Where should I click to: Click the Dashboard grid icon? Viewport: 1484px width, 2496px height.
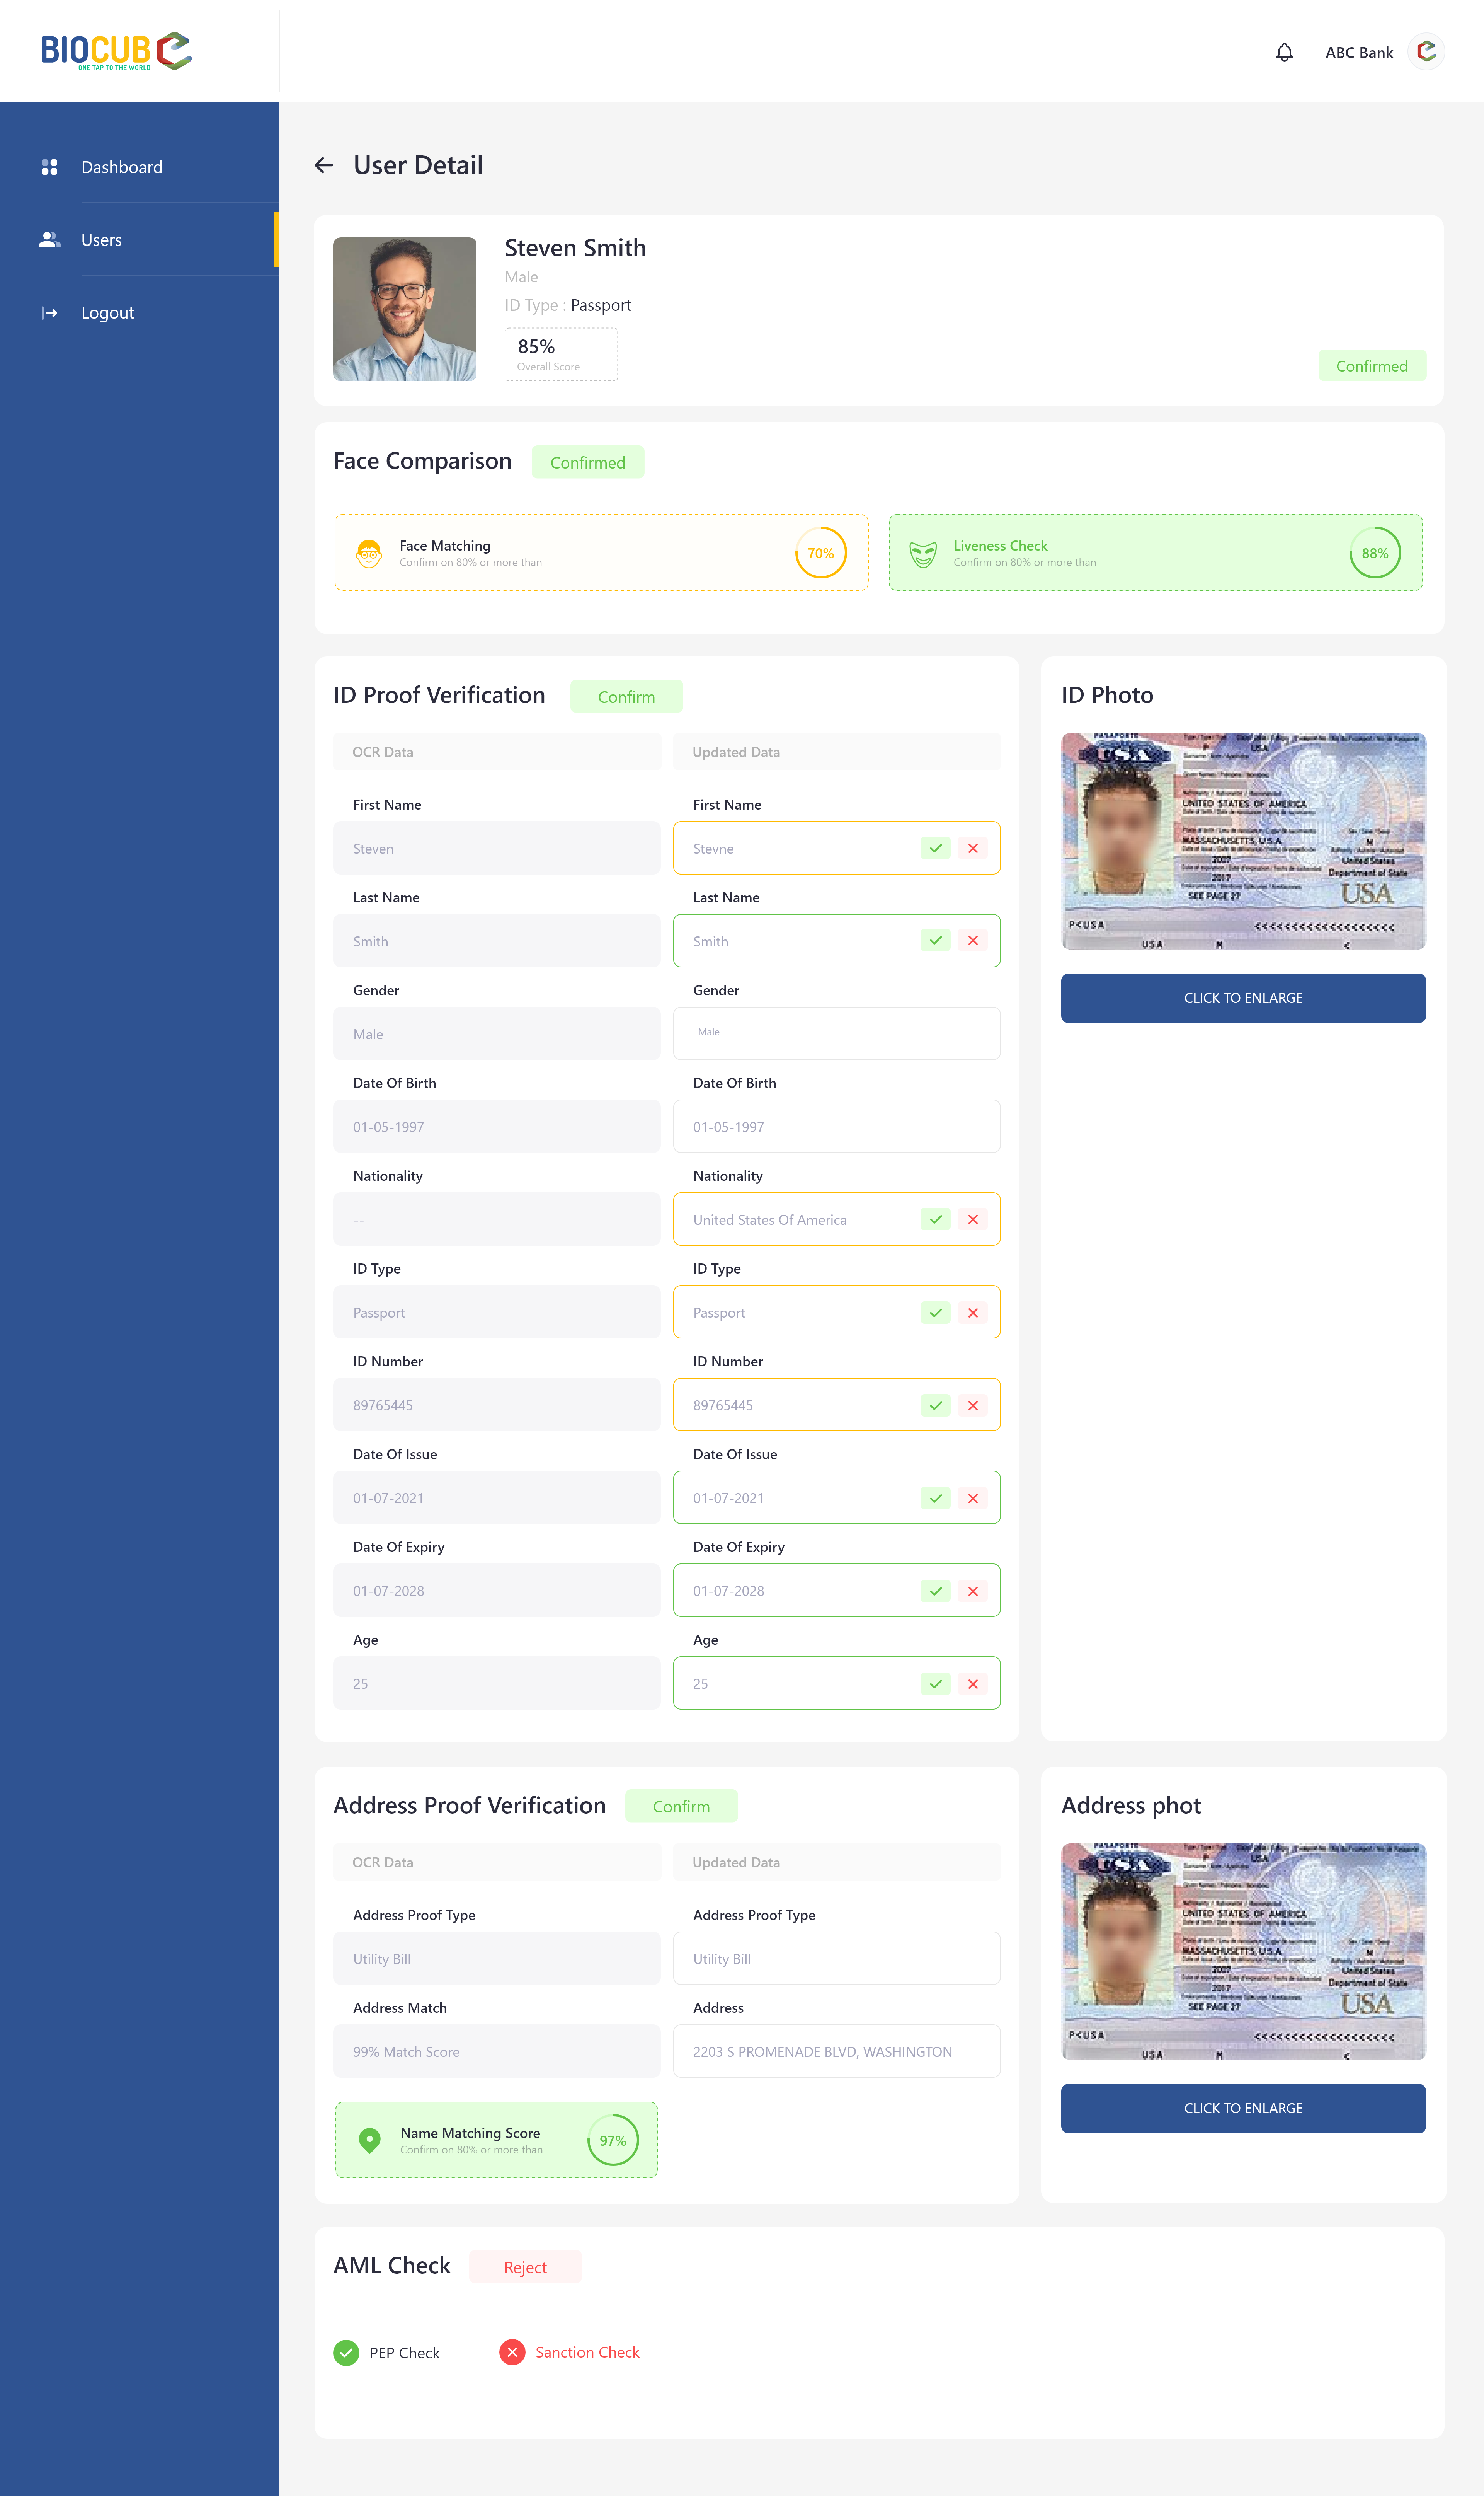point(49,167)
